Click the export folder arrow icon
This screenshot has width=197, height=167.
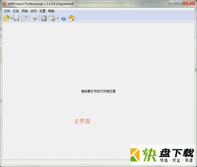point(24,18)
